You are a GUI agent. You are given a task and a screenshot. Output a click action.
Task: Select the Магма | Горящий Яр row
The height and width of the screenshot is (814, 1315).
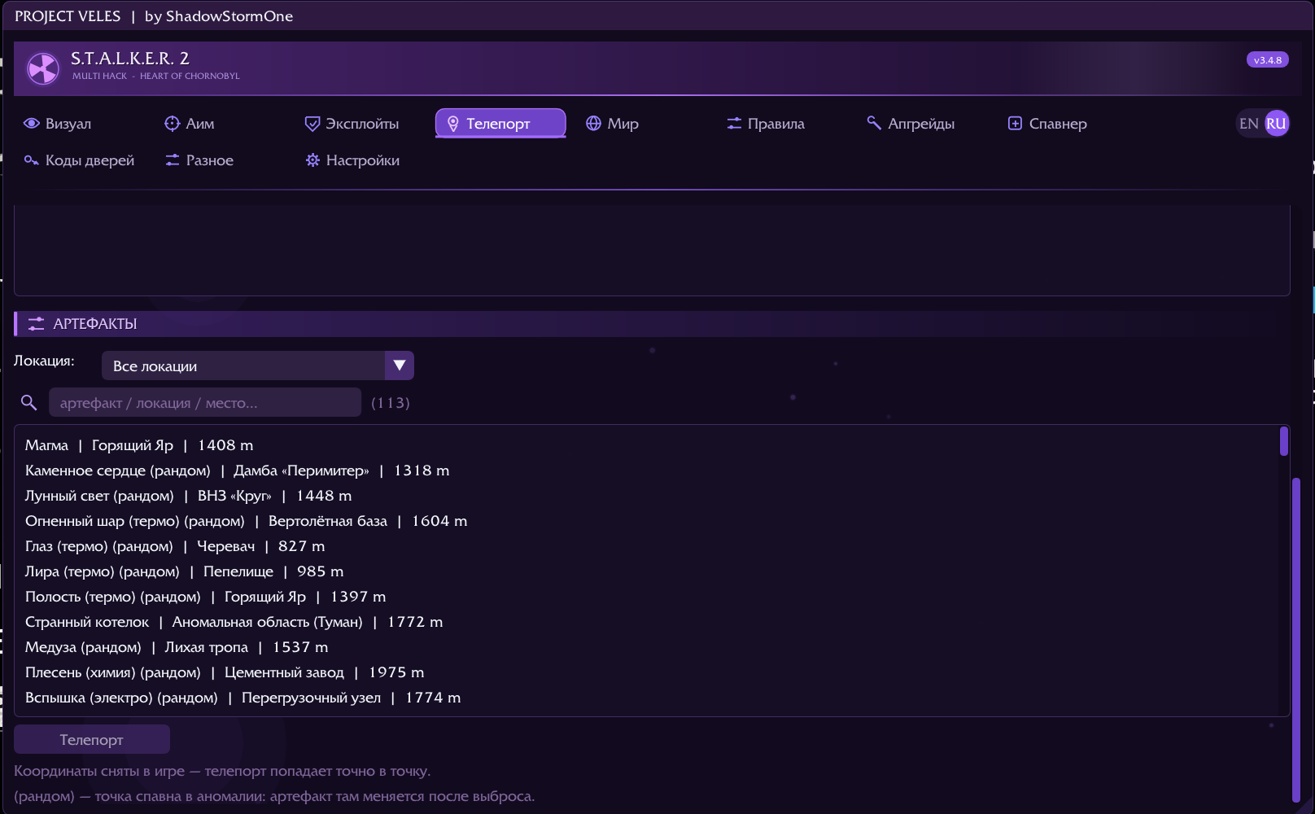pyautogui.click(x=647, y=445)
